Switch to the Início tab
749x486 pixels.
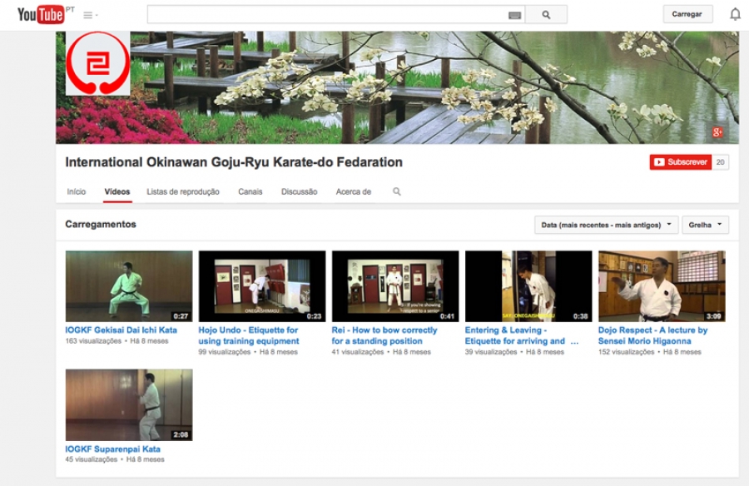pos(77,191)
